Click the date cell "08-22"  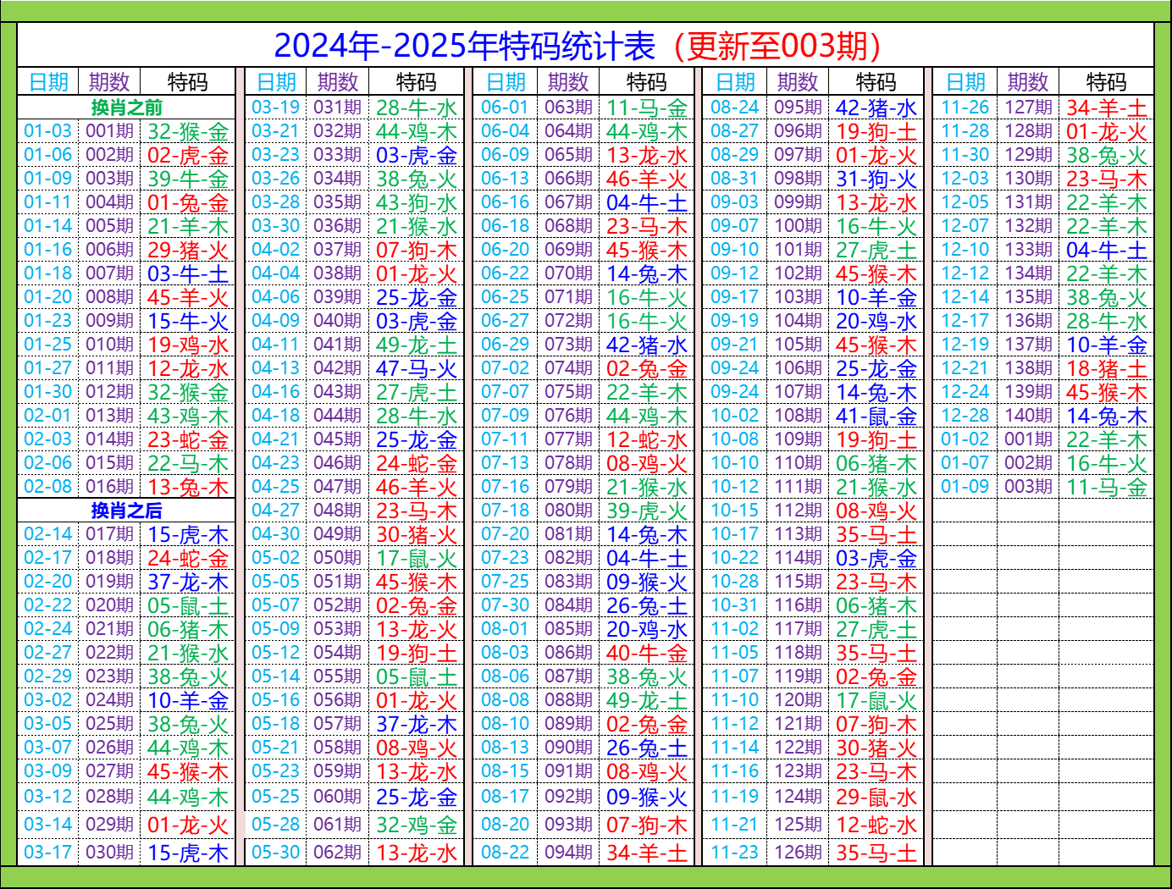coord(505,853)
